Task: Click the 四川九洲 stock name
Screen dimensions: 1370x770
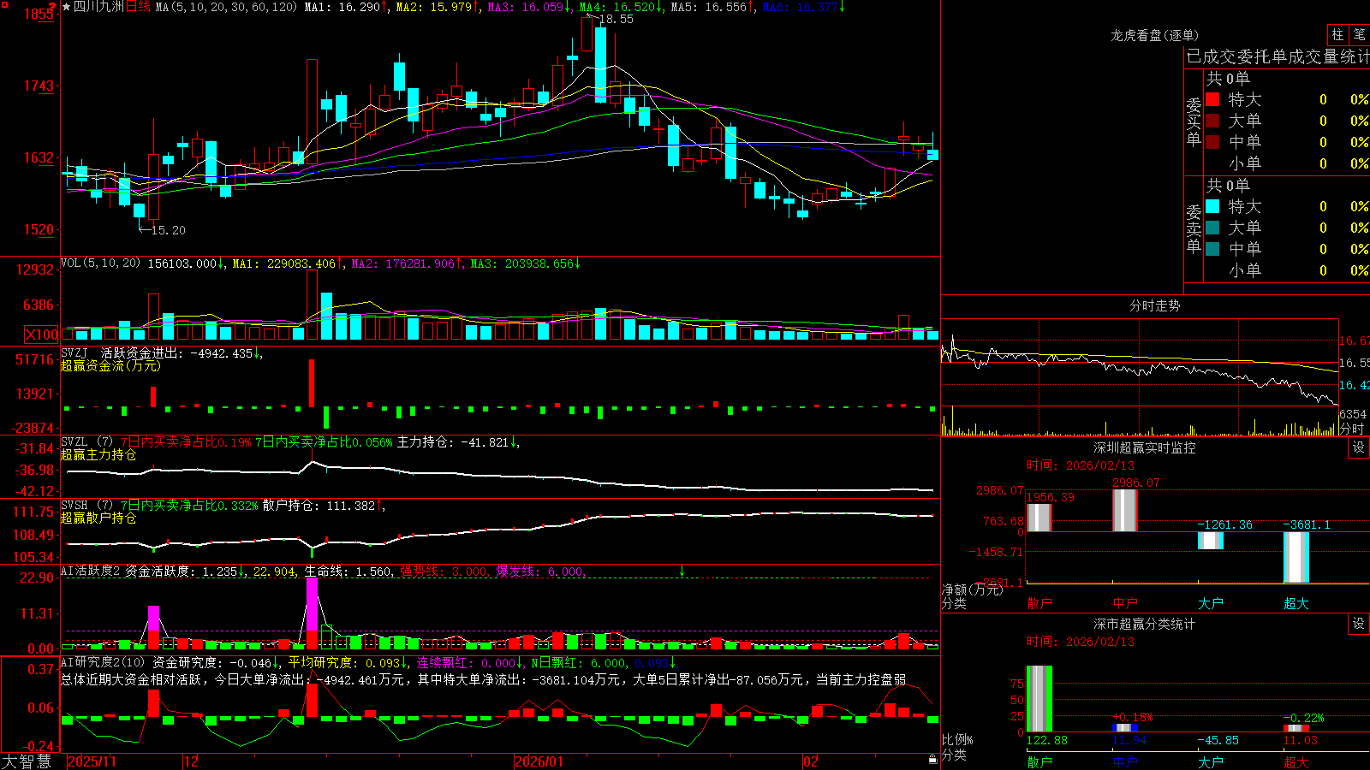Action: [x=98, y=7]
